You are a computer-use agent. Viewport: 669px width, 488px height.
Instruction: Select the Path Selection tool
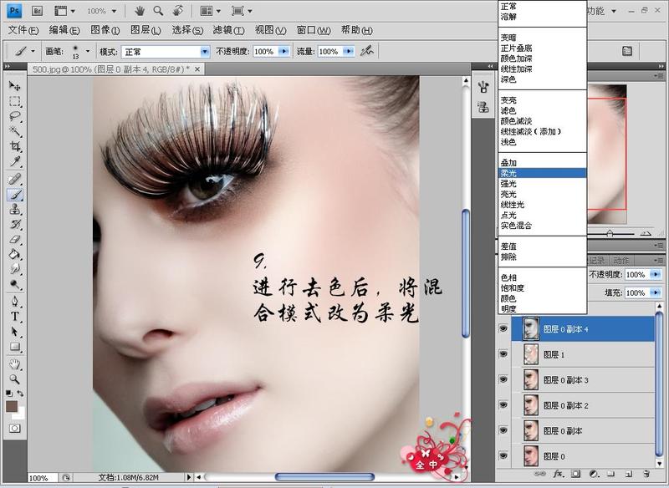click(15, 332)
